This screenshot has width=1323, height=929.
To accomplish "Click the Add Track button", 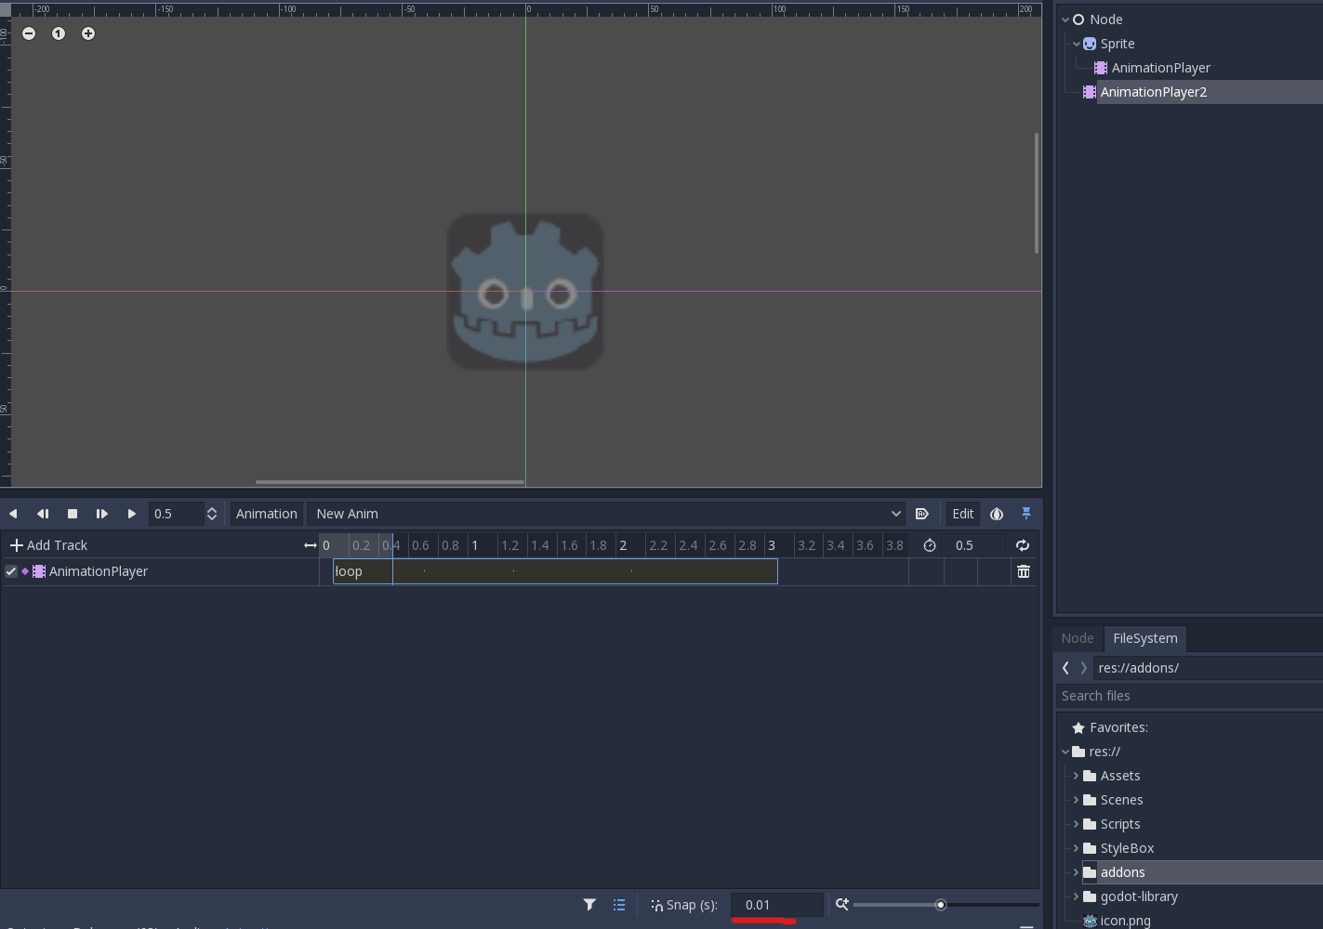I will (47, 545).
